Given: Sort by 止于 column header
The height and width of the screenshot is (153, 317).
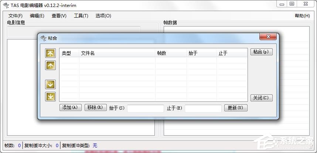Looking at the screenshot, I should tap(232, 53).
